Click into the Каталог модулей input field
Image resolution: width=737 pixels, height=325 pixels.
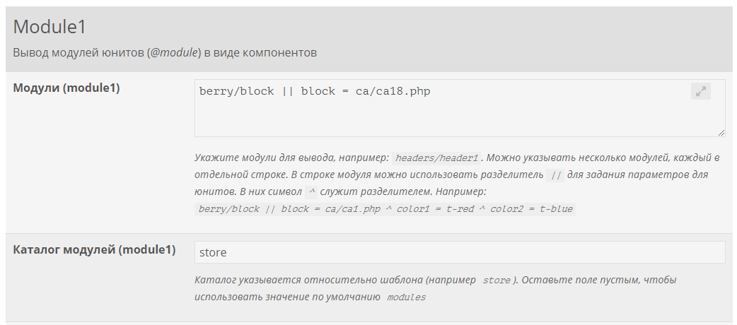460,252
